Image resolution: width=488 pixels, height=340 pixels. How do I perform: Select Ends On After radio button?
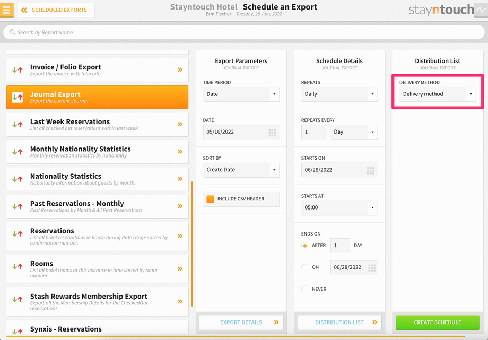304,246
